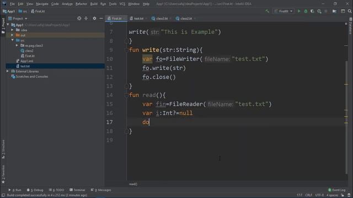353x198 pixels.
Task: Click src in the breadcrumb navigation bar
Action: click(23, 11)
